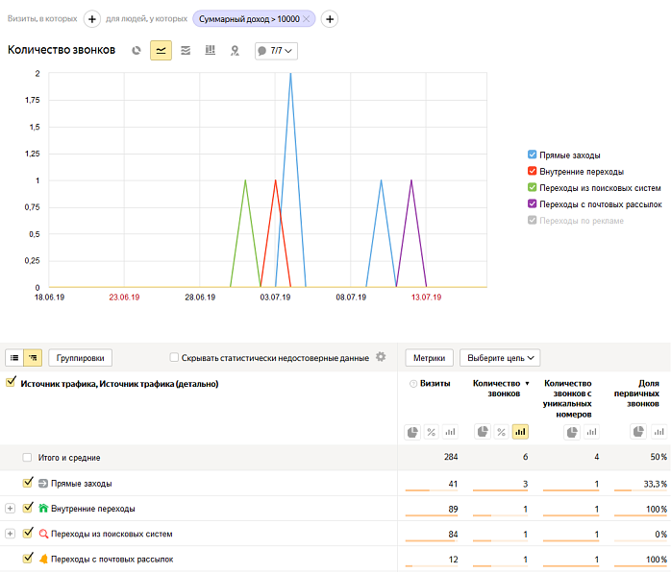Open the map view icon
The height and width of the screenshot is (572, 671).
[x=235, y=50]
